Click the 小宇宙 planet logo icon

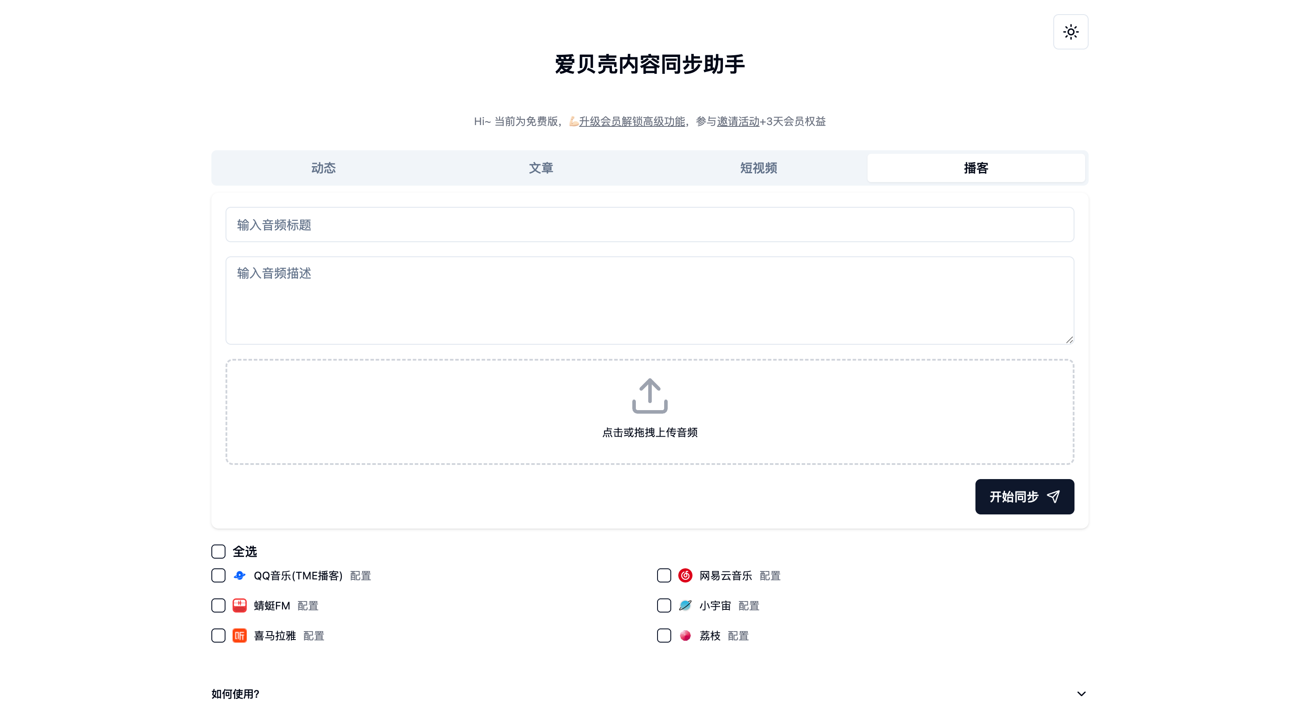click(685, 605)
